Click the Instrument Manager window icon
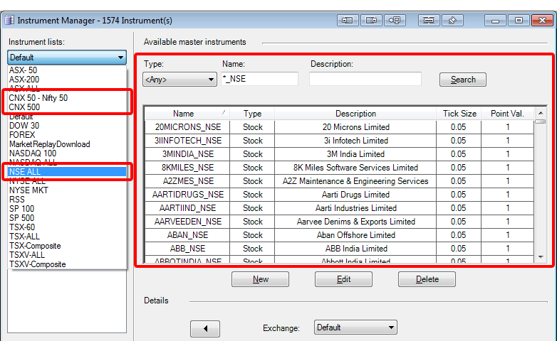The width and height of the screenshot is (557, 341). pos(9,20)
